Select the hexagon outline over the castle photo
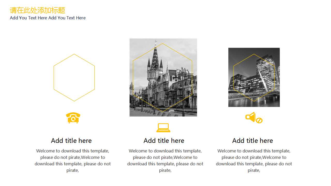Screen dimensions: 331x186 click(x=133, y=78)
